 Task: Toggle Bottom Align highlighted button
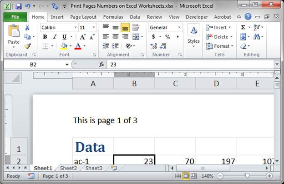[x=125, y=27]
